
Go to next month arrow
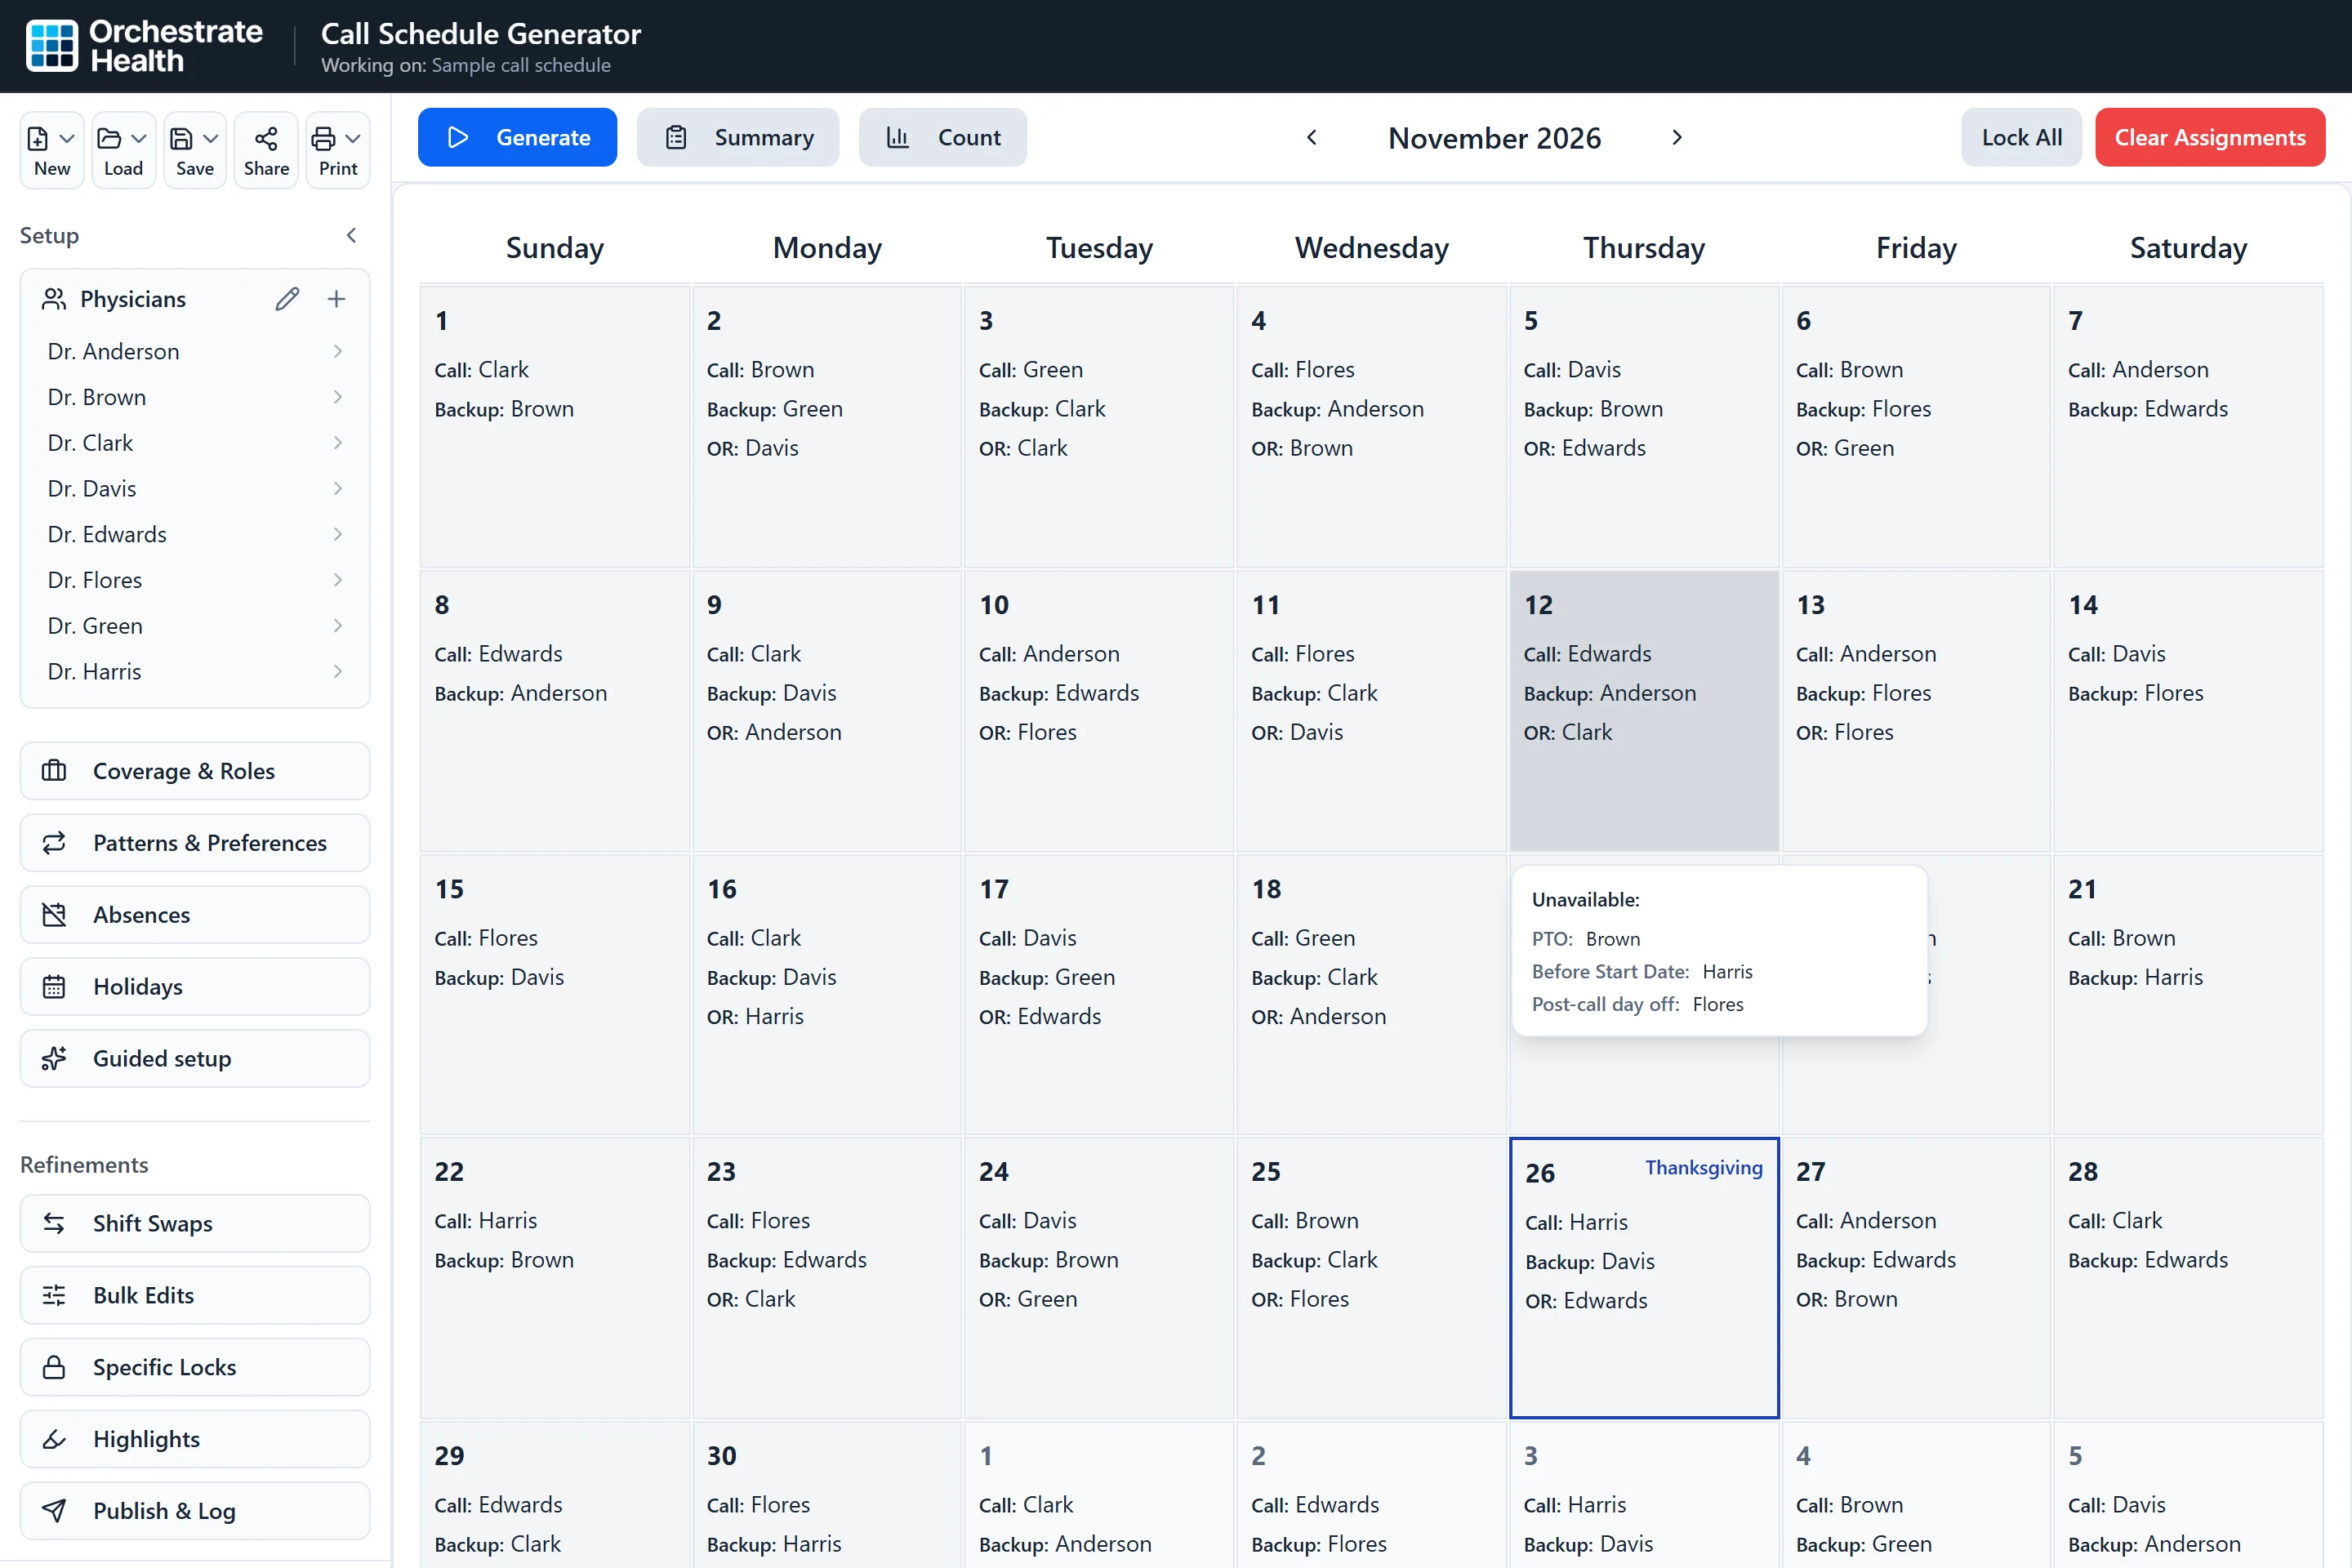point(1677,137)
